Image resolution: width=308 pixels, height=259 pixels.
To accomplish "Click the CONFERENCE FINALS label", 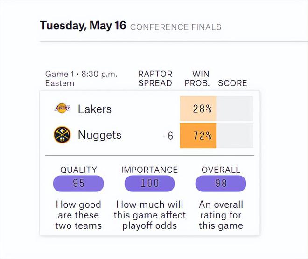I will pyautogui.click(x=176, y=27).
